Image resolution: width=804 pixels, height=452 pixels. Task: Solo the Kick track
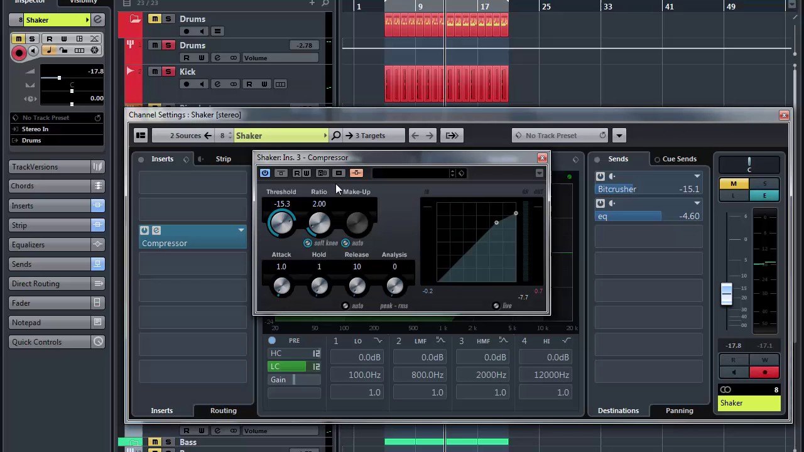(168, 72)
